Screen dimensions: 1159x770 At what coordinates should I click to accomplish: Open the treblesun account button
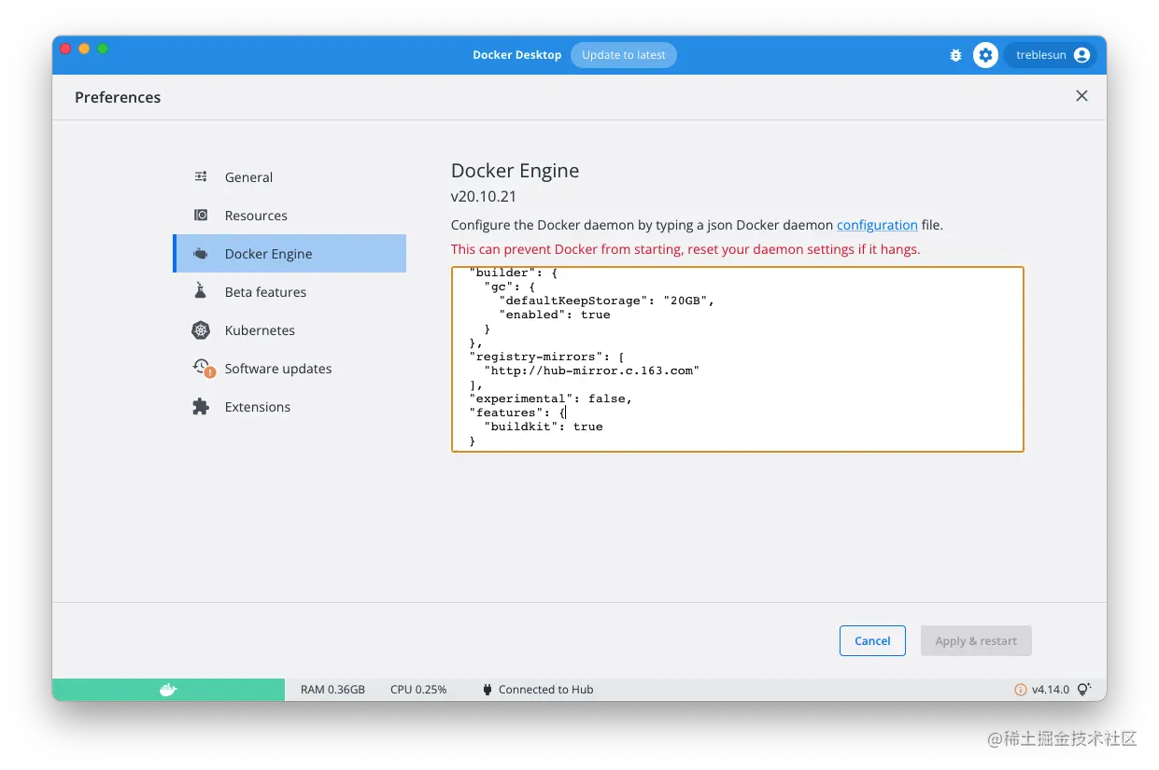[x=1050, y=55]
